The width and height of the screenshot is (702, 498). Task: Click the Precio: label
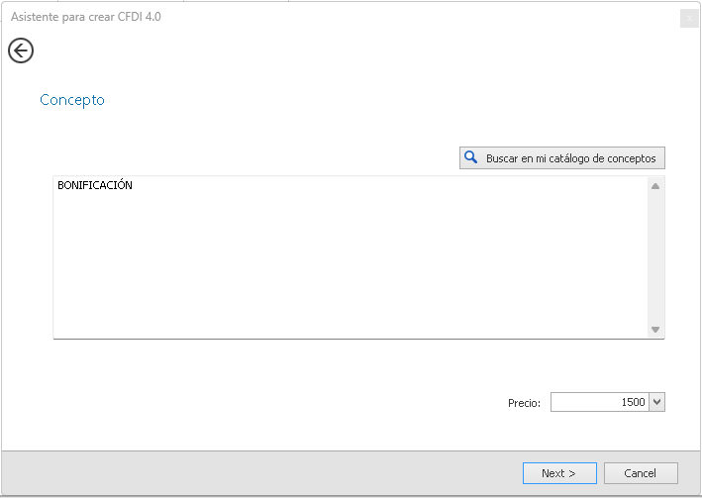click(524, 403)
